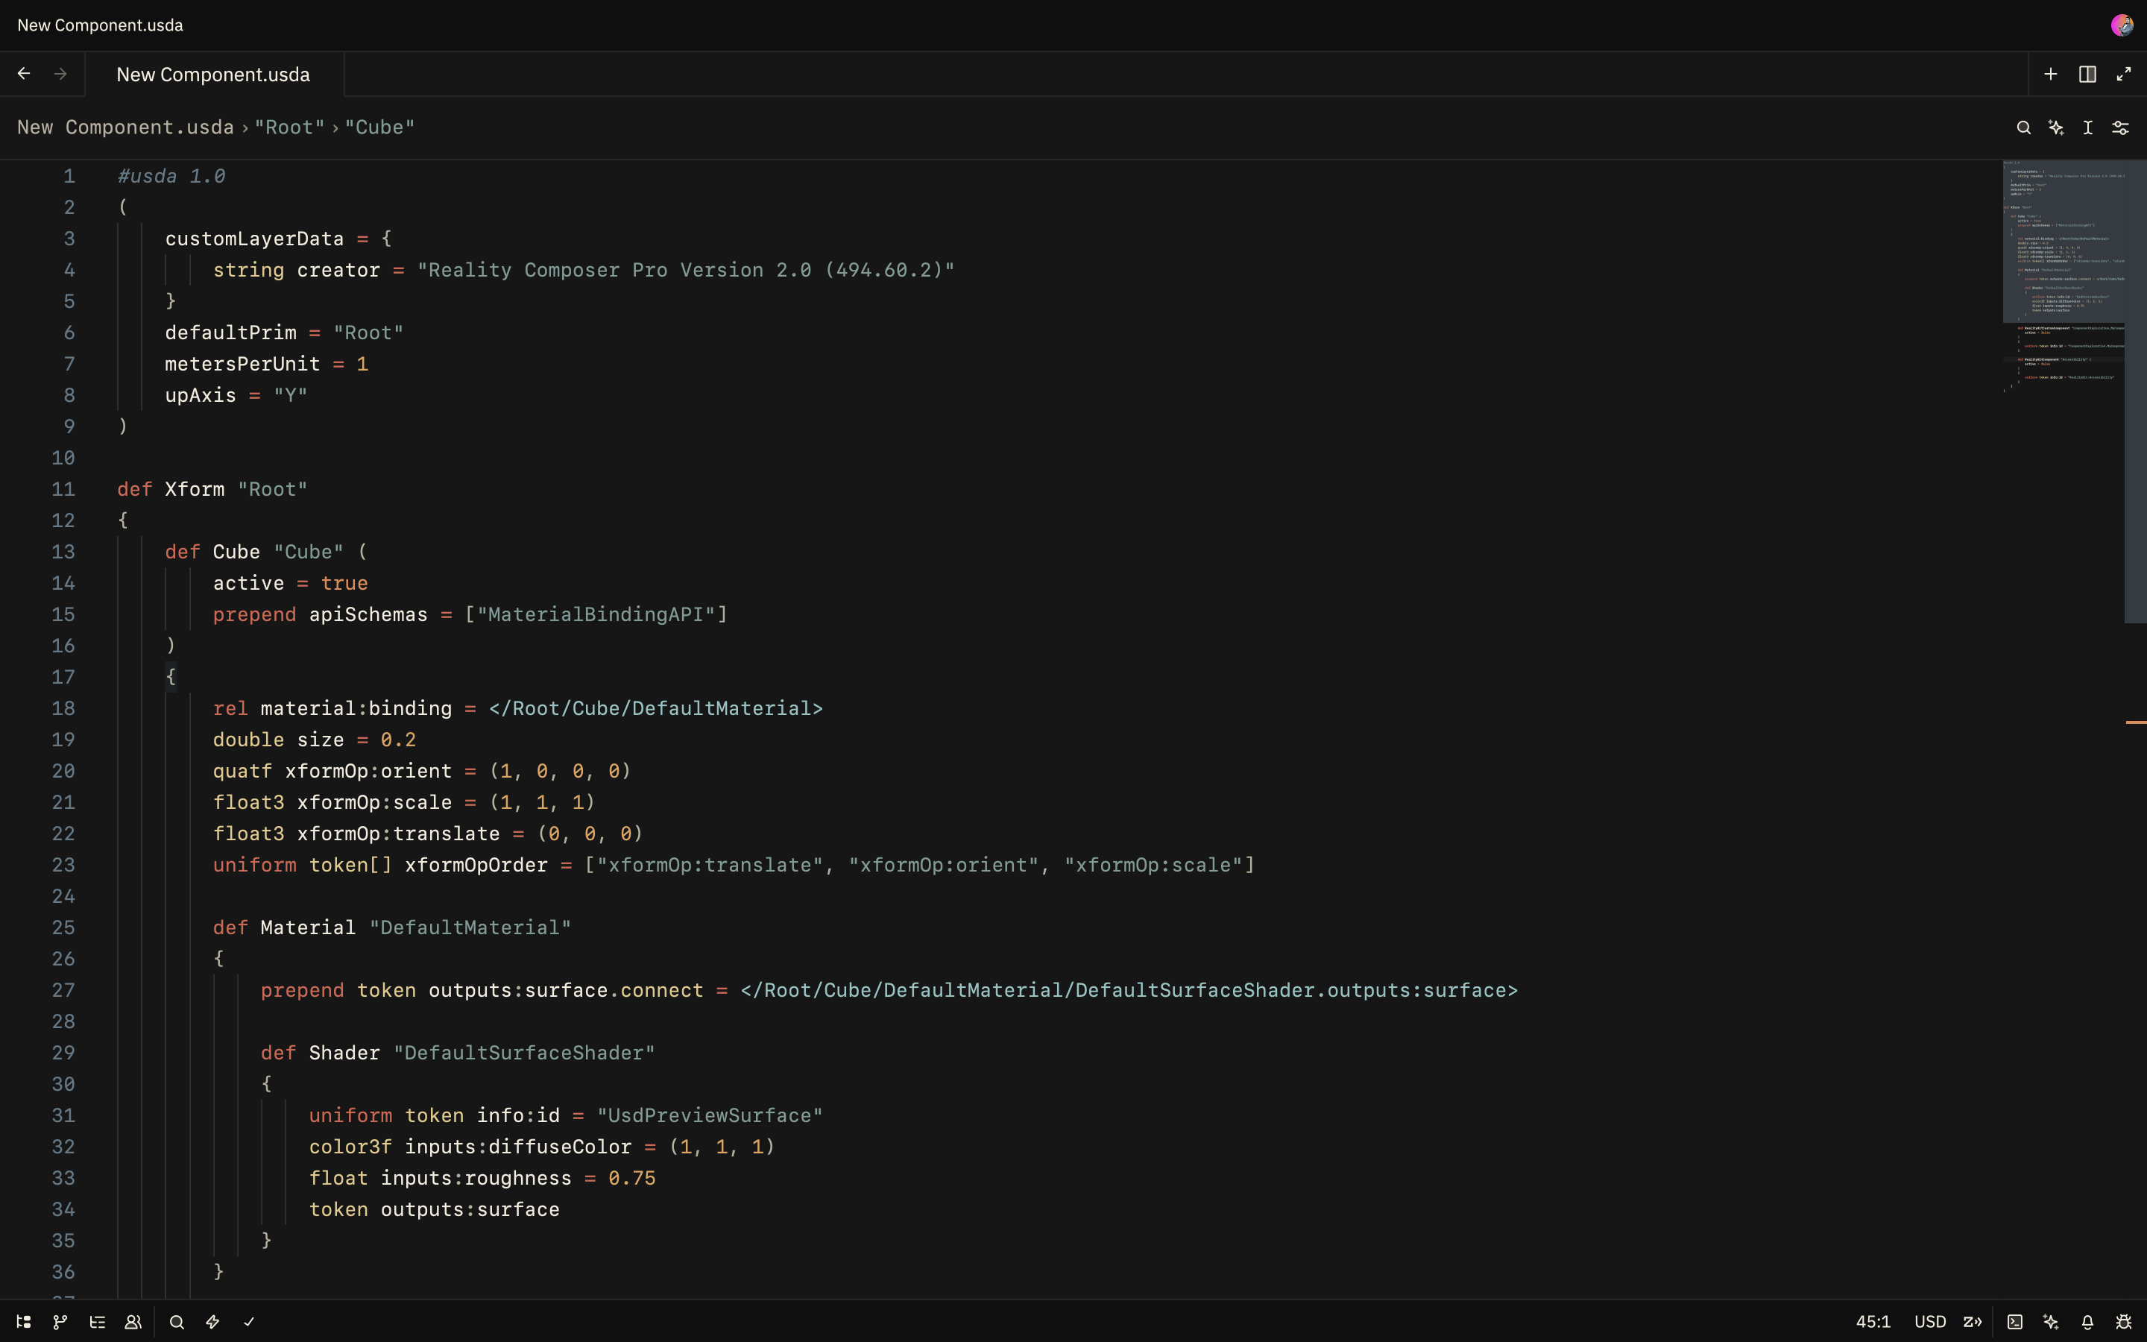
Task: Click xformOpOrder on line 23
Action: pyautogui.click(x=476, y=866)
